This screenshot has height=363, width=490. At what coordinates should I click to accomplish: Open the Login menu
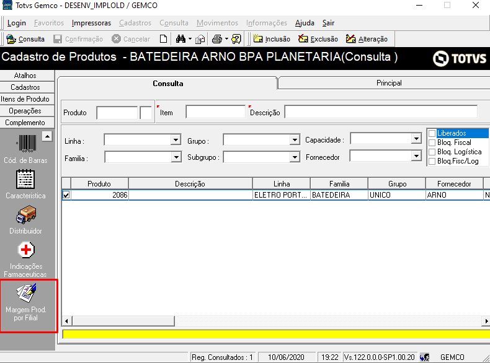coord(17,23)
